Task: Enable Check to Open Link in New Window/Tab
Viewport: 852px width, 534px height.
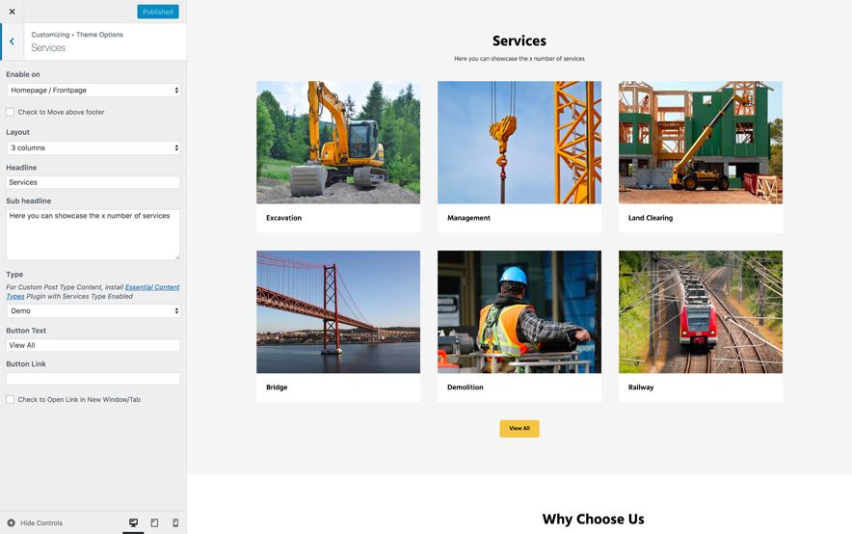Action: [11, 399]
